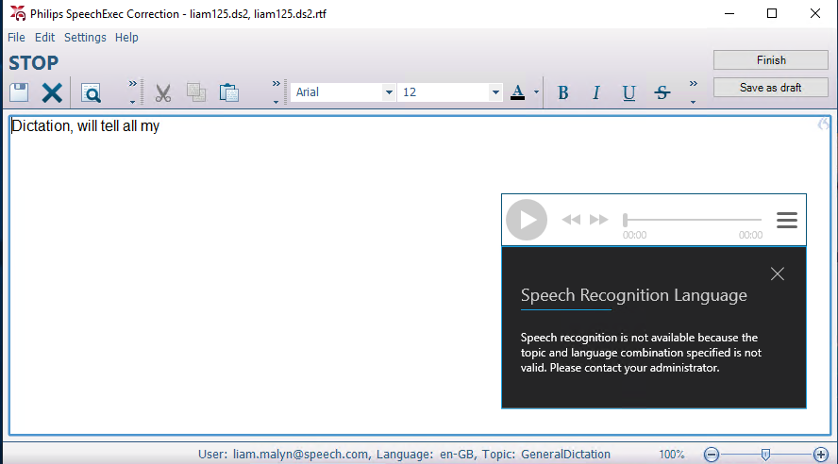Fast forward the audio player
The height and width of the screenshot is (464, 838).
[598, 220]
